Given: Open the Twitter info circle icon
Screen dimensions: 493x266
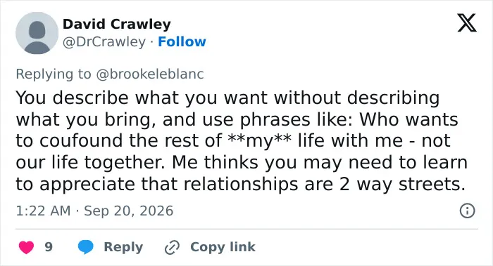Looking at the screenshot, I should click(x=467, y=211).
